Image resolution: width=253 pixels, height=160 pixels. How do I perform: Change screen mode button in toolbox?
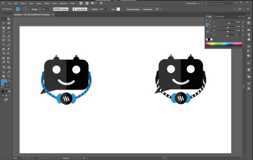6,100
